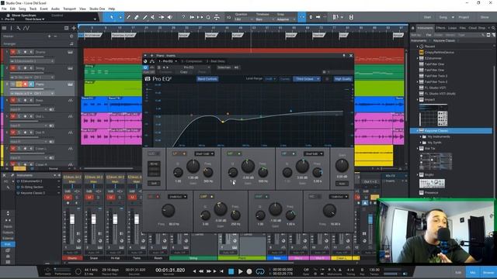Mute the Strings track
This screenshot has height=279, width=497.
[x=13, y=68]
